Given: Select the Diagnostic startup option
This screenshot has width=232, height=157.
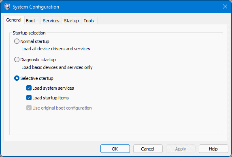Looking at the screenshot, I should point(17,60).
